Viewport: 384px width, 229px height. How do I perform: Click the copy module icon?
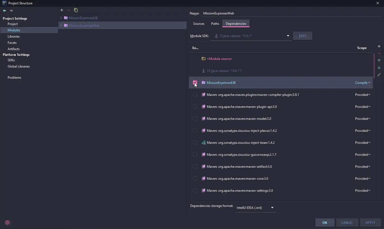click(x=76, y=10)
